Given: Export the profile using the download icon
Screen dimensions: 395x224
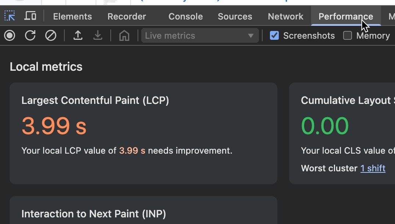Looking at the screenshot, I should 97,35.
